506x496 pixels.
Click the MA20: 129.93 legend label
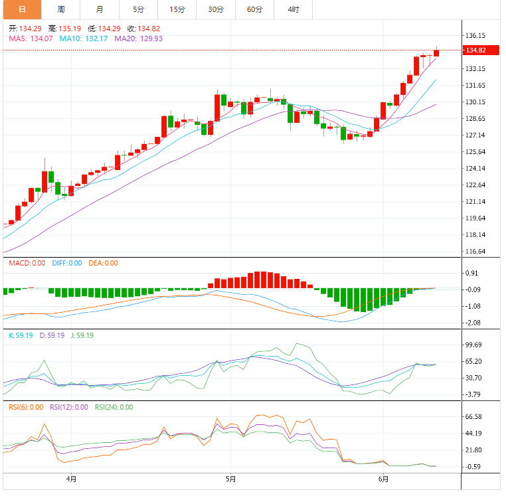pyautogui.click(x=138, y=39)
